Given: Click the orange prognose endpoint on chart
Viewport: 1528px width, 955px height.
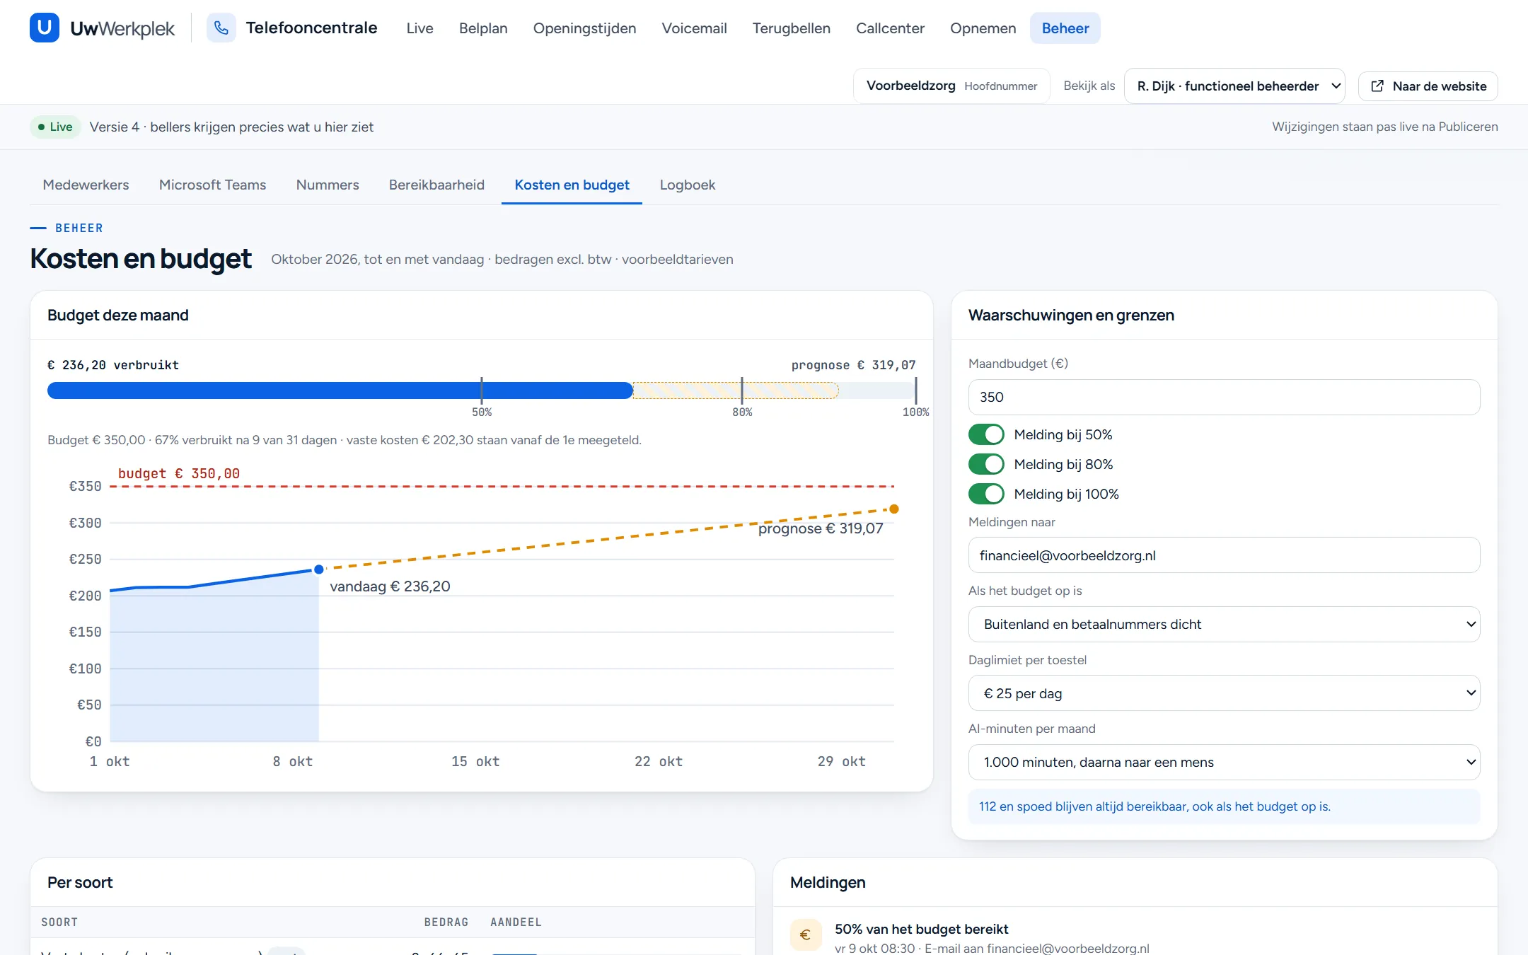Looking at the screenshot, I should point(894,509).
